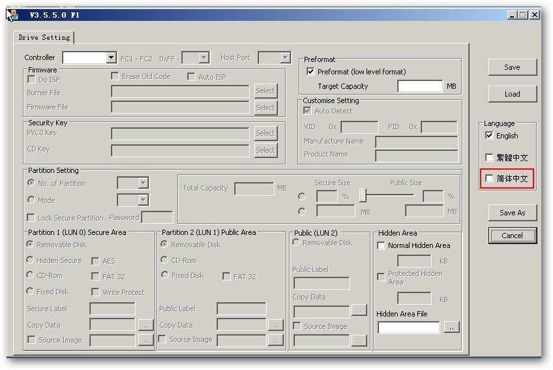The height and width of the screenshot is (370, 553).
Task: Click the application icon in the title bar
Action: pos(14,15)
